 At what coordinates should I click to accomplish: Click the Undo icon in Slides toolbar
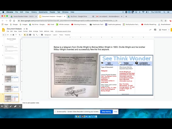point(8,35)
